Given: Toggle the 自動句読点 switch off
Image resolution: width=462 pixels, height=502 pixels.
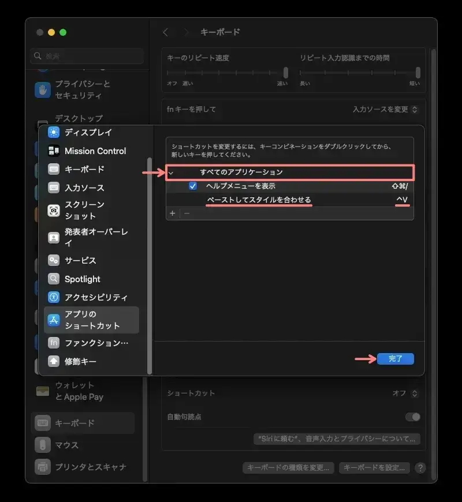Looking at the screenshot, I should pos(412,417).
